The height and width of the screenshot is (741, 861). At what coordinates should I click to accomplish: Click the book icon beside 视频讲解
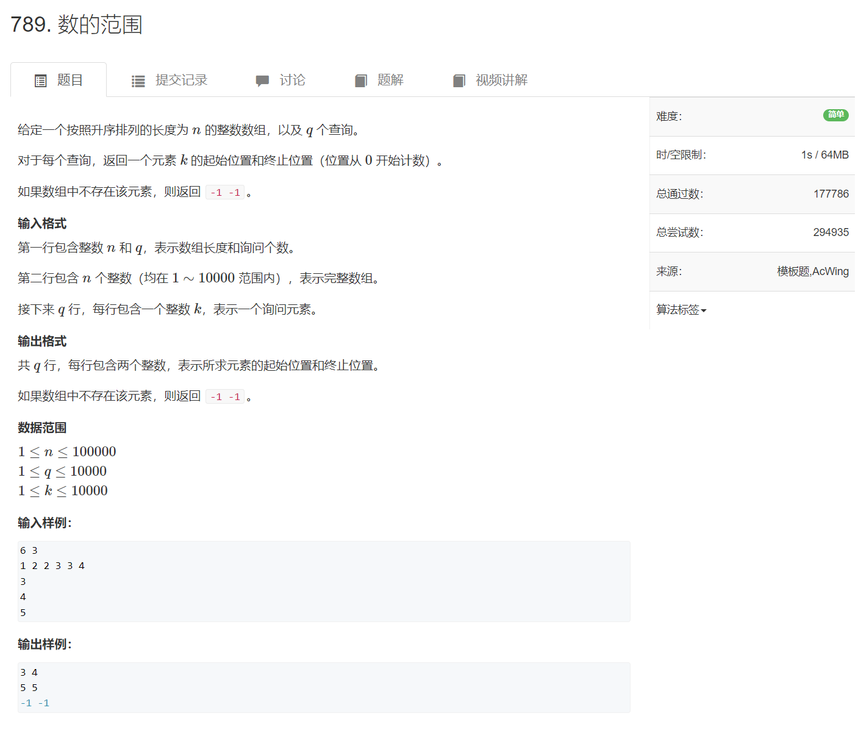[459, 81]
